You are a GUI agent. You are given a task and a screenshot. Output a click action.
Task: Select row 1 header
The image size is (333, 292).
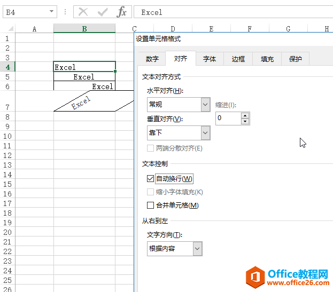point(7,38)
